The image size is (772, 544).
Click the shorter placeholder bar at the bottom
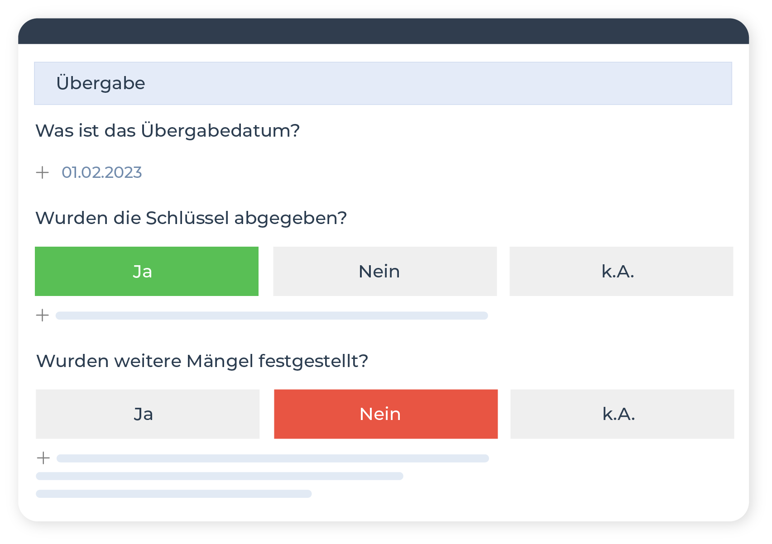[x=174, y=494]
